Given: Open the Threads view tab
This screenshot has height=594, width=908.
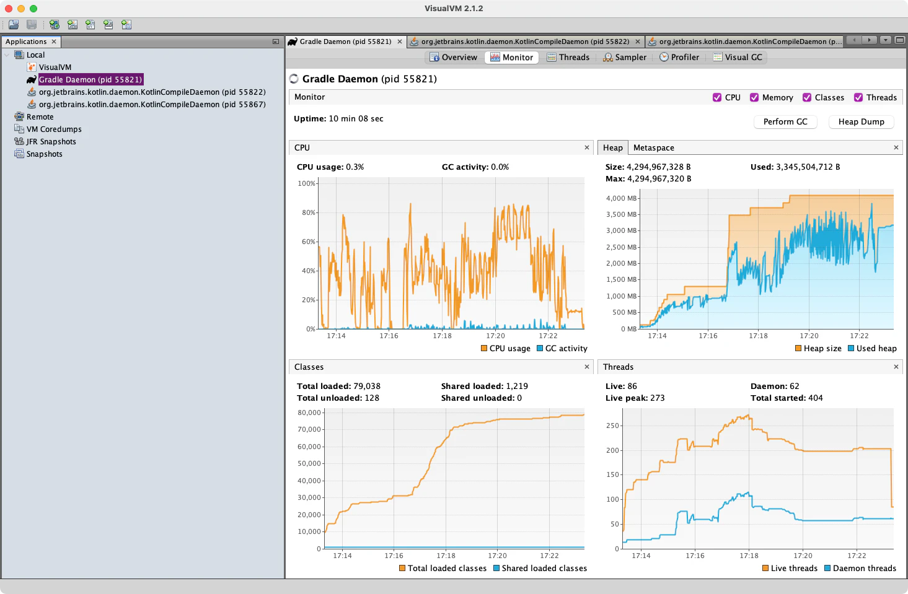Looking at the screenshot, I should 568,57.
